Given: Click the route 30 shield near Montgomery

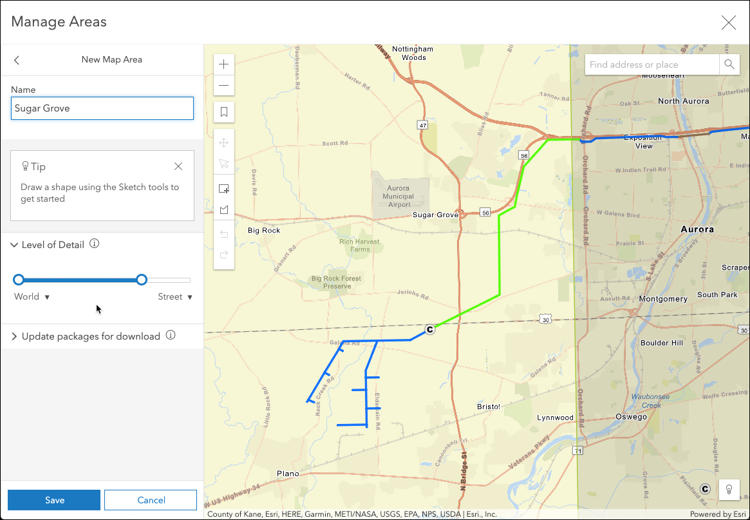Looking at the screenshot, I should [x=546, y=320].
